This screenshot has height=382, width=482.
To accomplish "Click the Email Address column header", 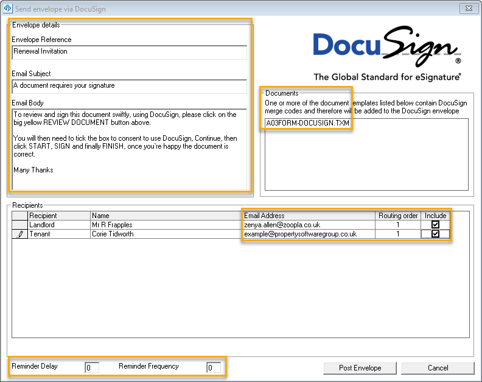I will pos(309,216).
